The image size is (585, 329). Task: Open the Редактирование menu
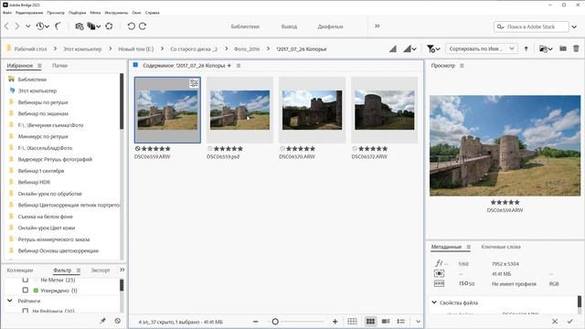point(29,13)
